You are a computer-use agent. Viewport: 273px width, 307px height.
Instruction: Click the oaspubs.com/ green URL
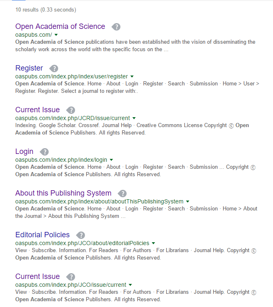pos(34,35)
